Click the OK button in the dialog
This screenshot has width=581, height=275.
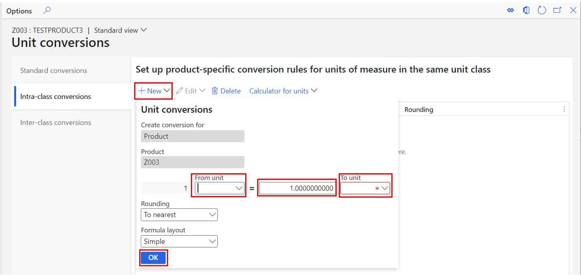pos(153,257)
